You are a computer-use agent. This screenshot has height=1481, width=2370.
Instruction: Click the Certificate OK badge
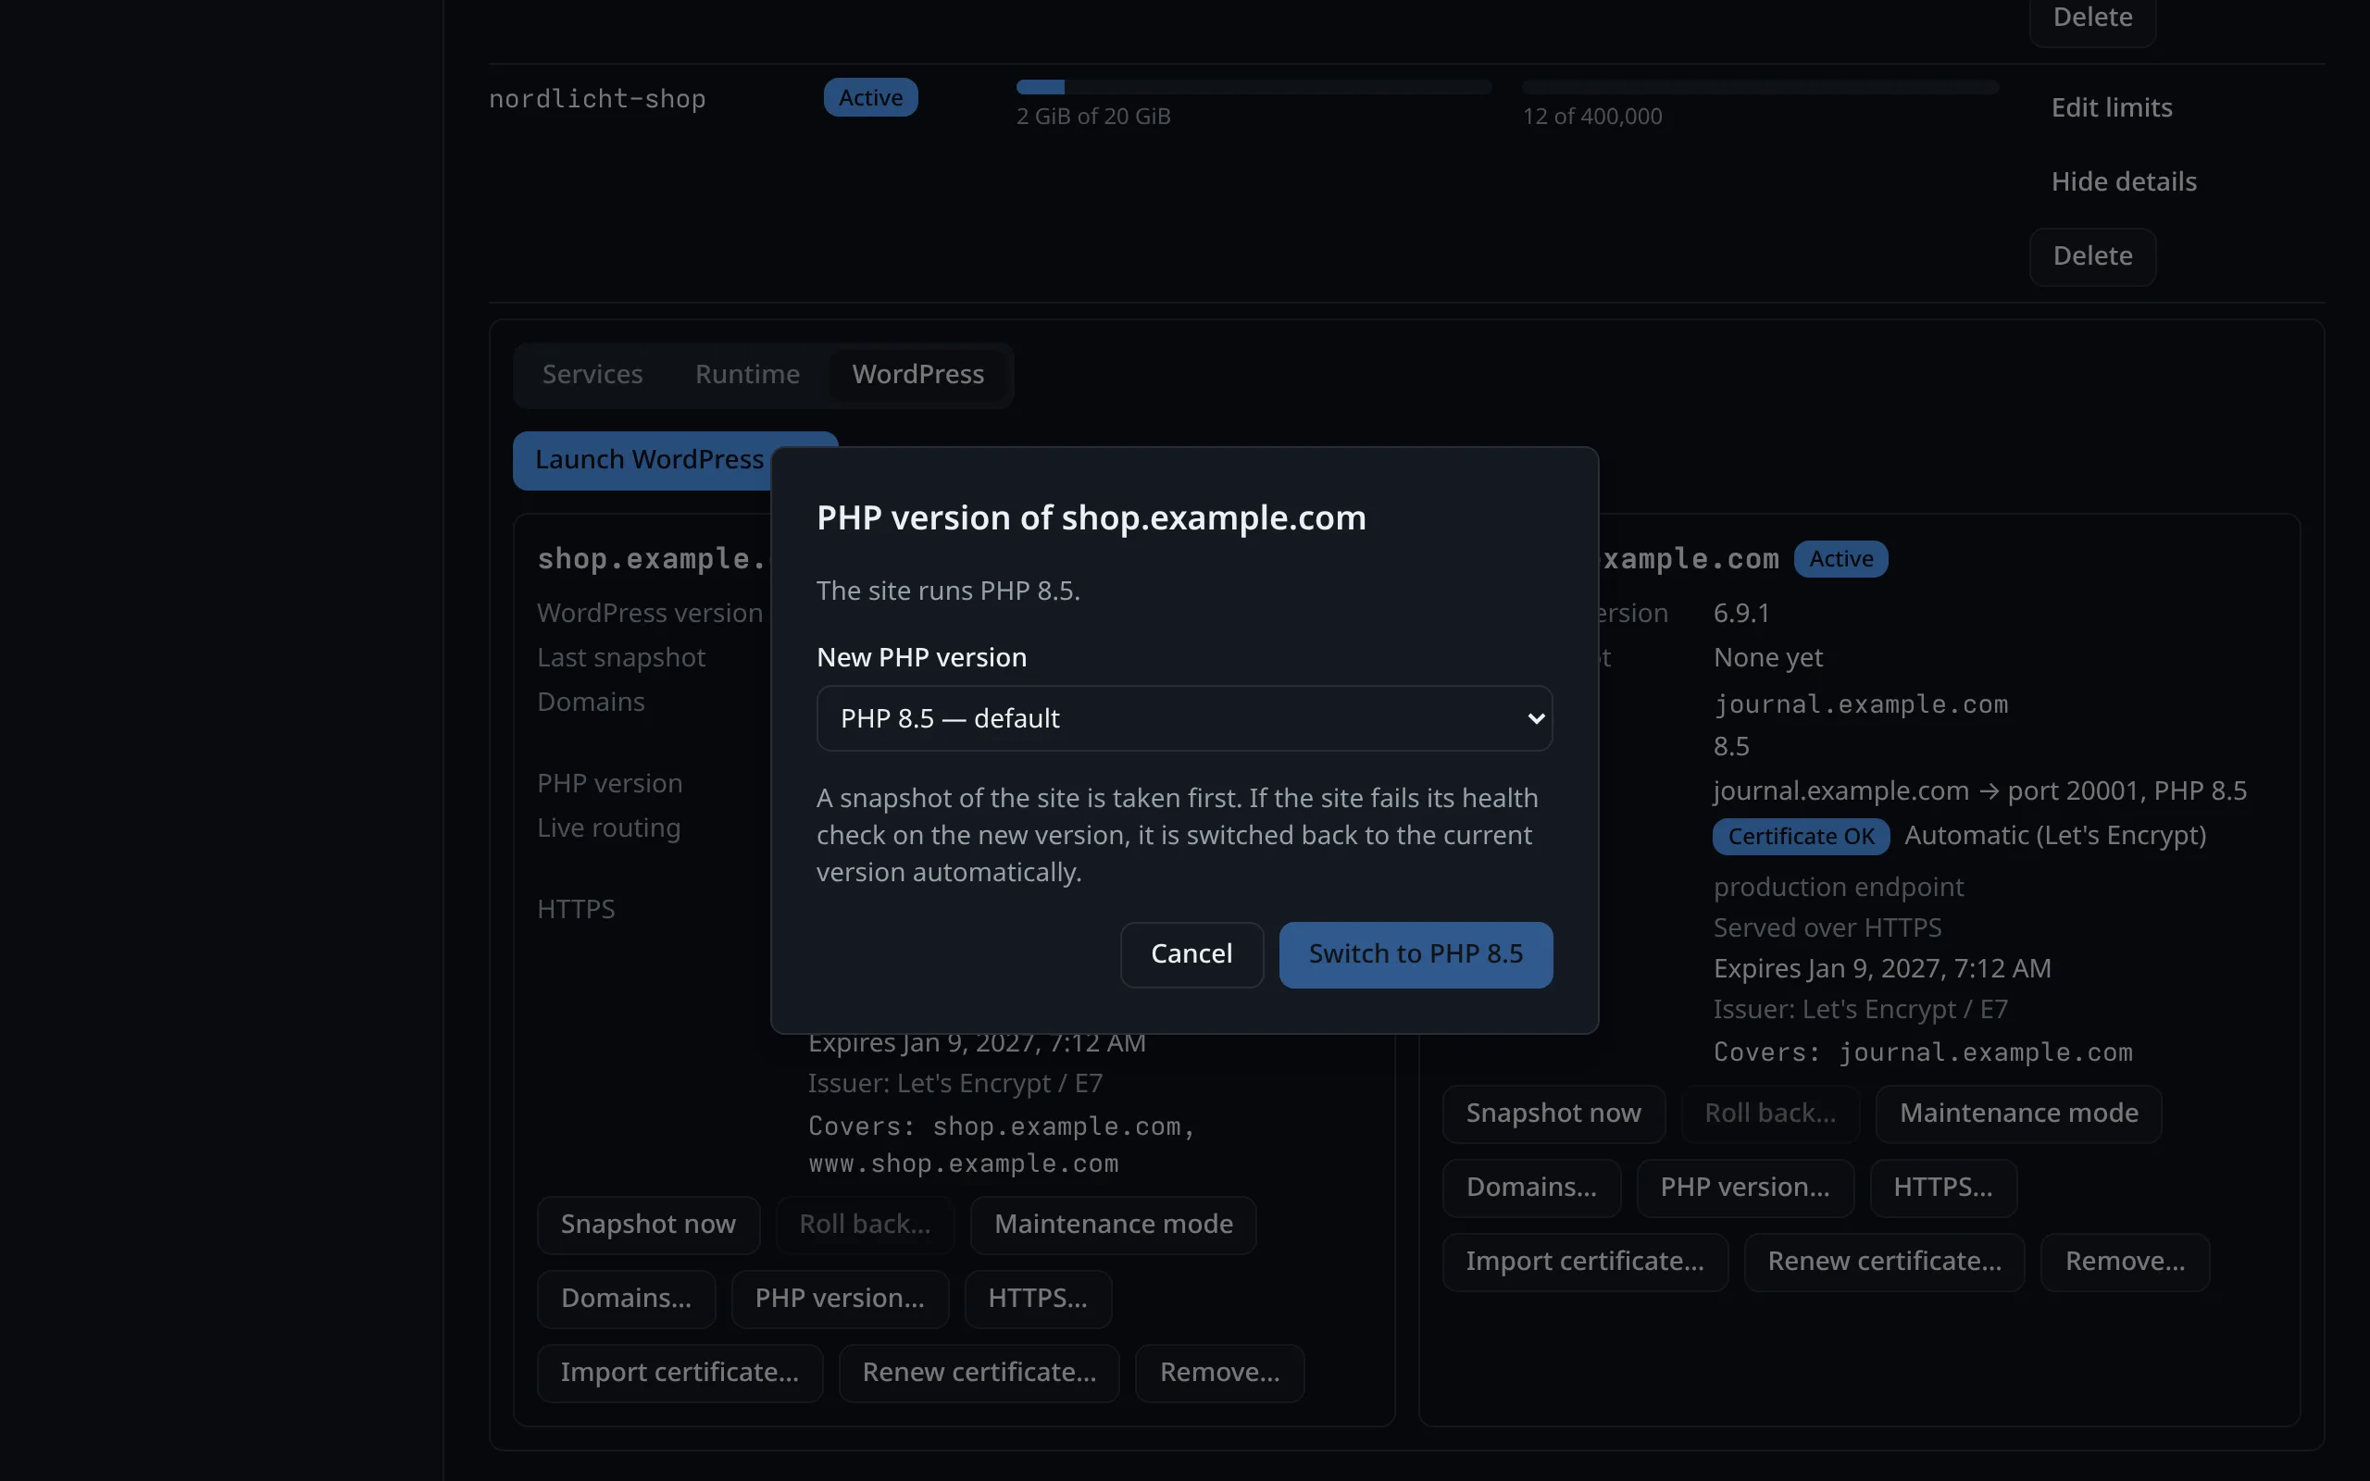[1800, 837]
